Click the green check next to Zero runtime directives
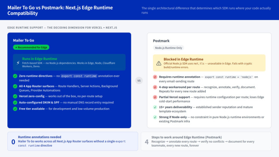 pyautogui.click(x=15, y=76)
